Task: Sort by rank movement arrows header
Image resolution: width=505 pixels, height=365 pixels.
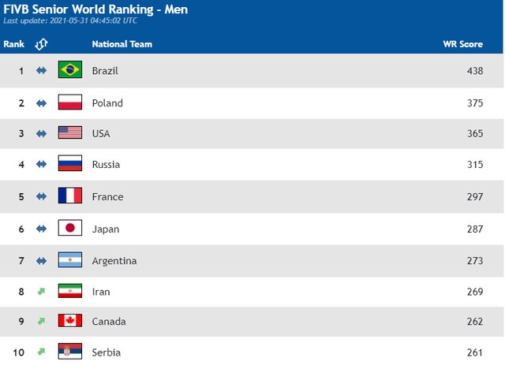Action: click(42, 44)
